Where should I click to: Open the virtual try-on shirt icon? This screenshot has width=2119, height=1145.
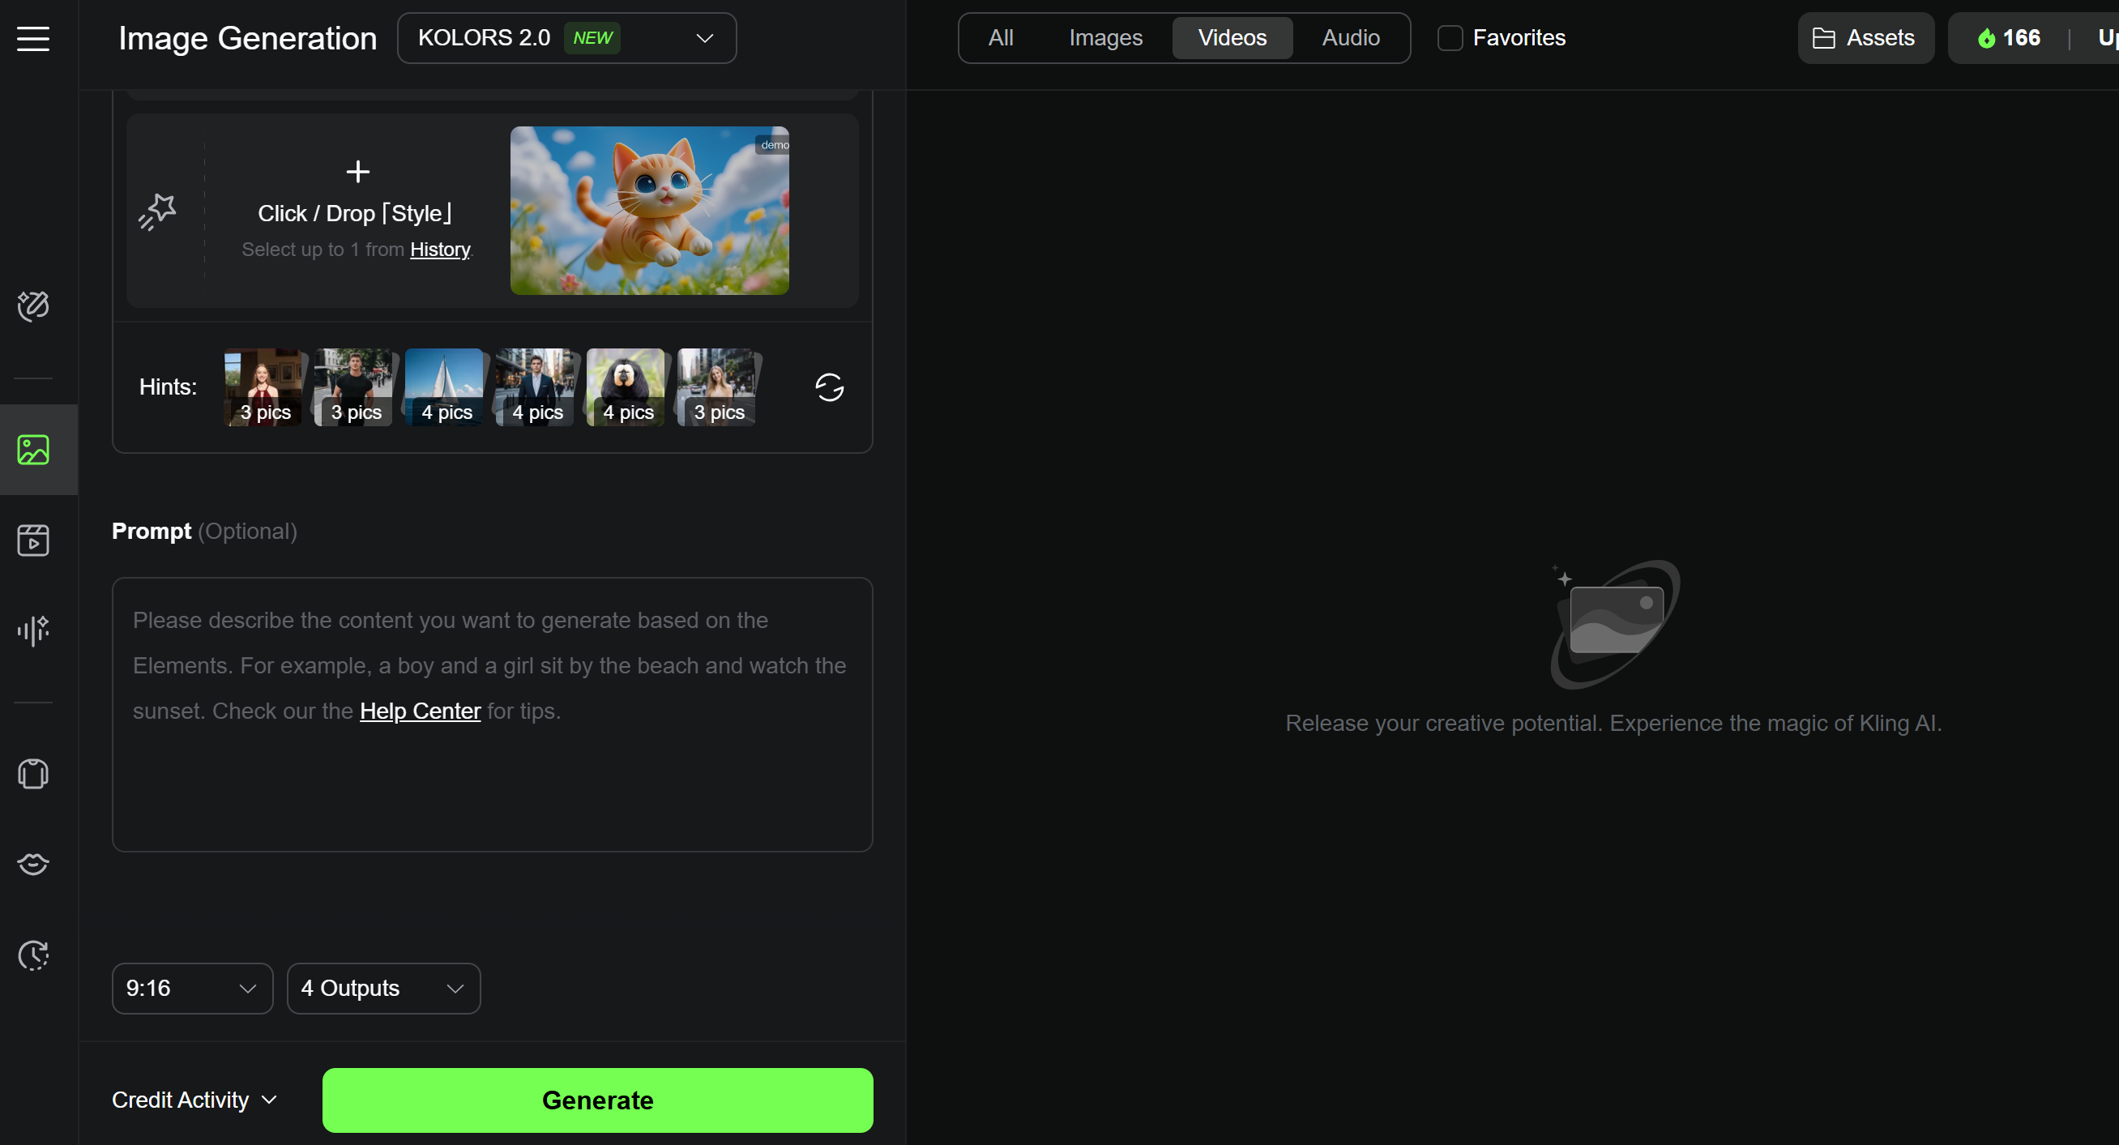pyautogui.click(x=33, y=774)
